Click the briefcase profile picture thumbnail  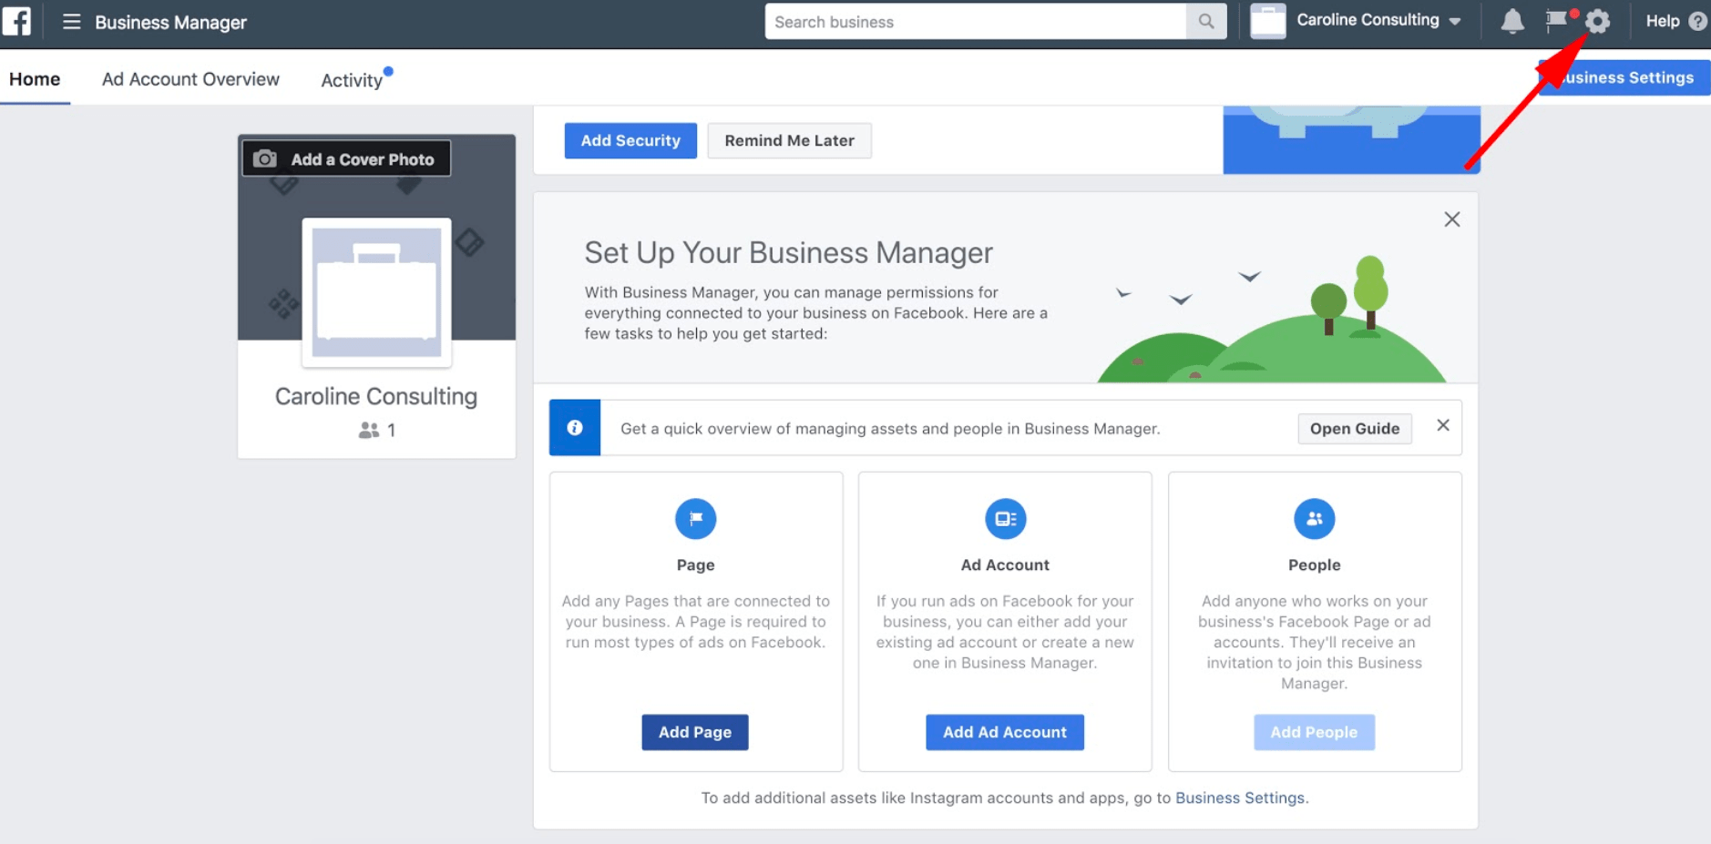coord(376,292)
